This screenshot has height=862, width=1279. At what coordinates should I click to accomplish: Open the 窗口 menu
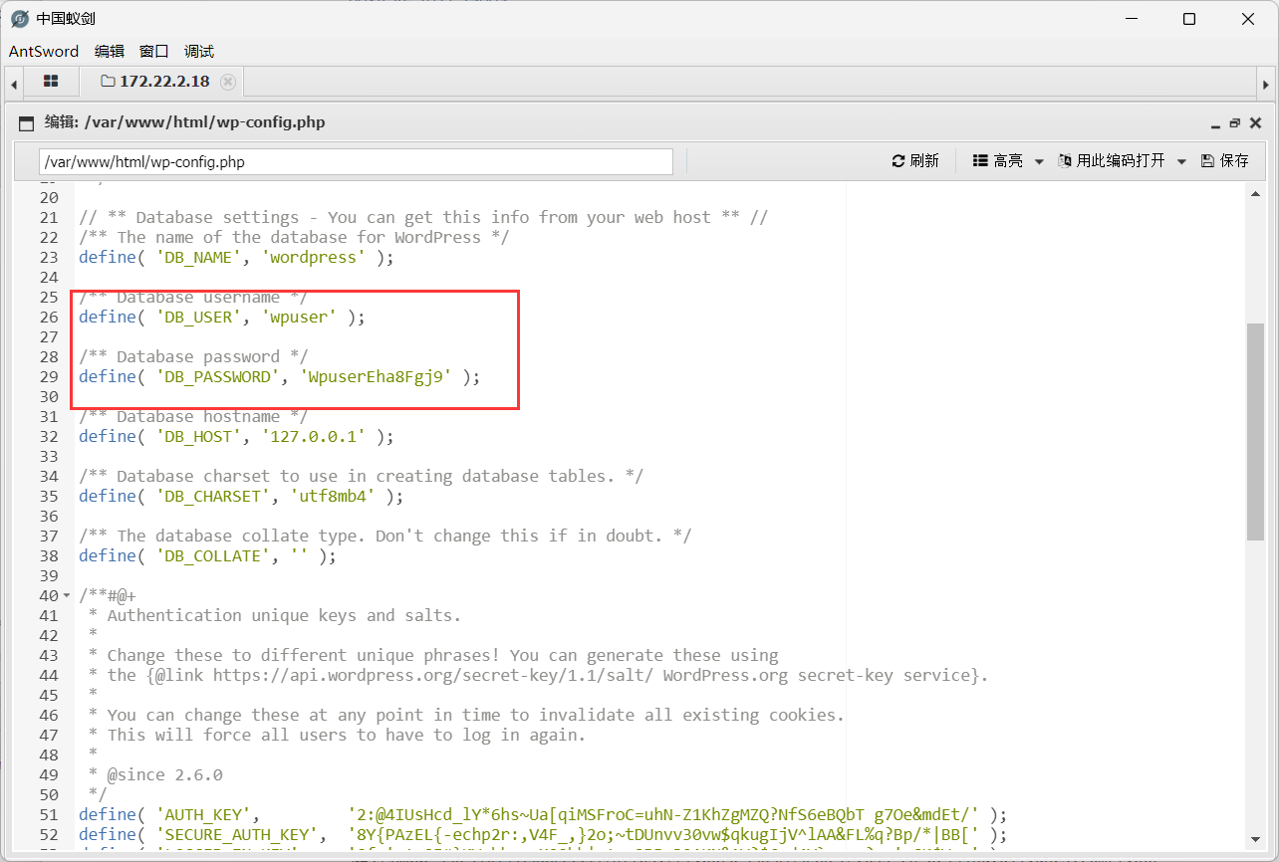[154, 51]
